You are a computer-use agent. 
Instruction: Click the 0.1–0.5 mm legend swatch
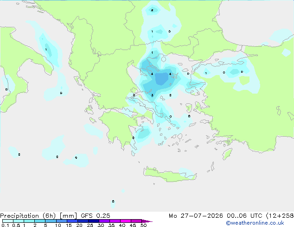(x=8, y=221)
